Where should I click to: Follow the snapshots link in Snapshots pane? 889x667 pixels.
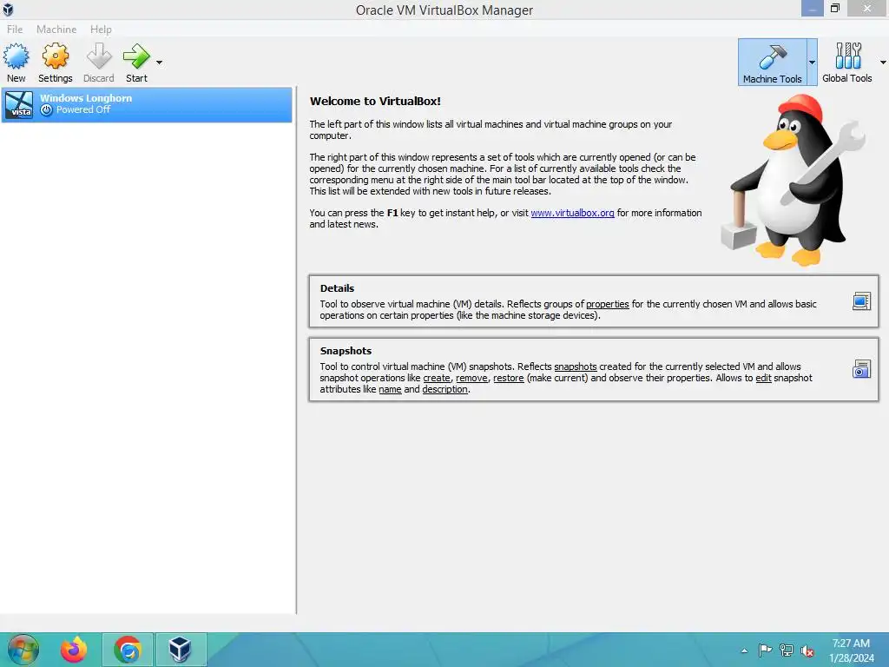click(575, 367)
